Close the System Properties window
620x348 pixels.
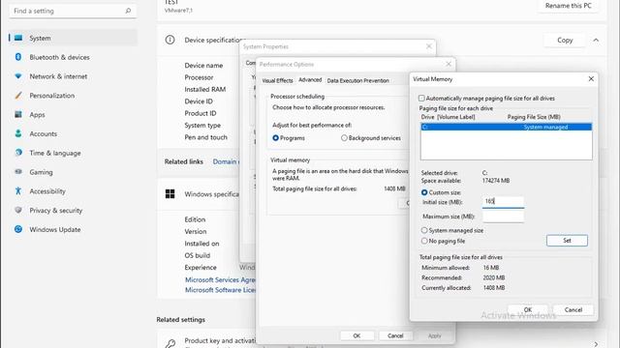(429, 46)
